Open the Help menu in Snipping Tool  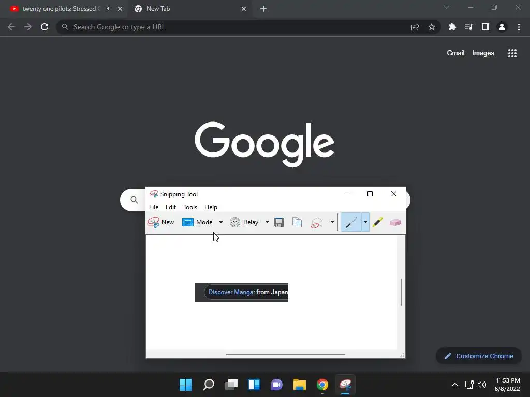(x=211, y=207)
